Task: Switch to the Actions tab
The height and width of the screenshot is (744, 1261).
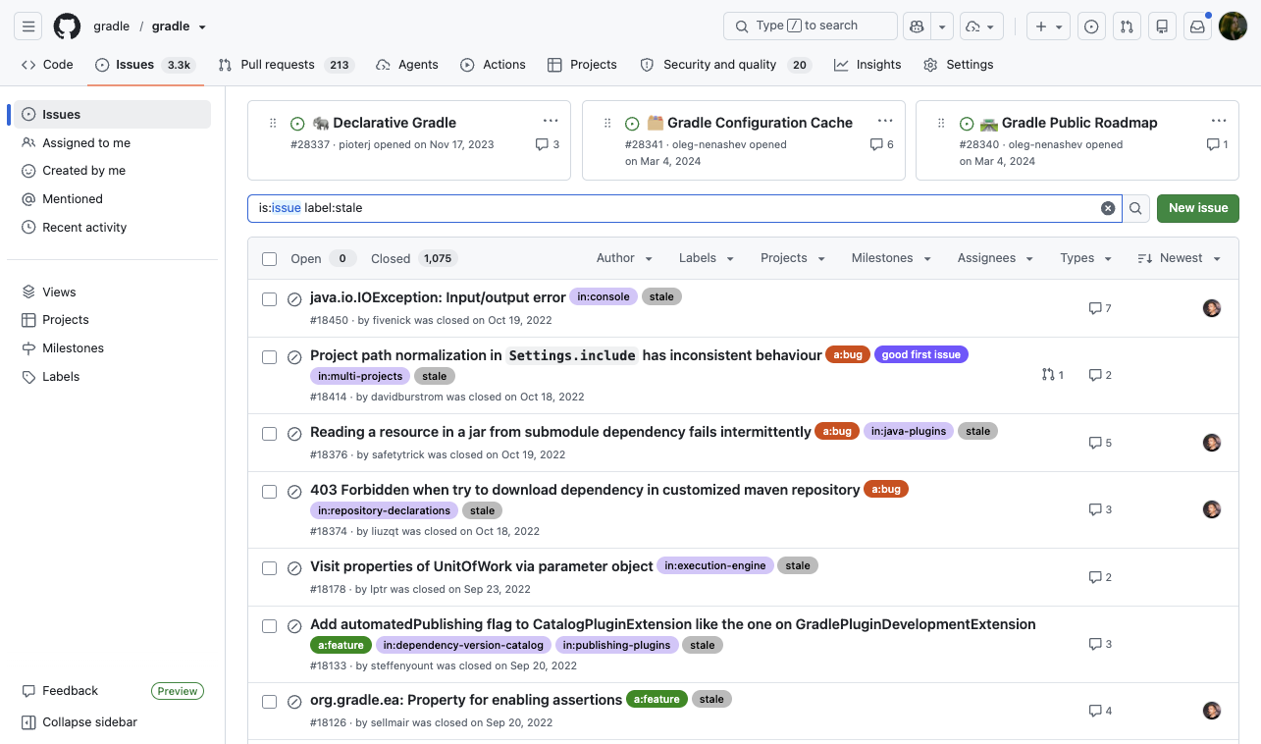Action: pos(493,65)
